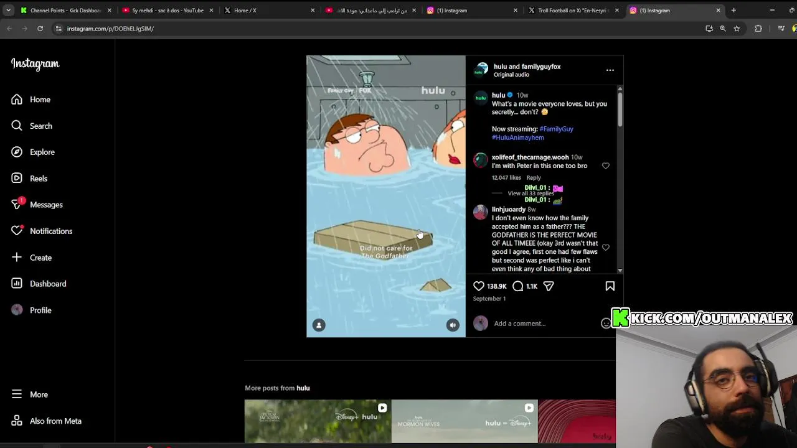Like linhjuoardy's comment
Image resolution: width=797 pixels, height=448 pixels.
[606, 248]
